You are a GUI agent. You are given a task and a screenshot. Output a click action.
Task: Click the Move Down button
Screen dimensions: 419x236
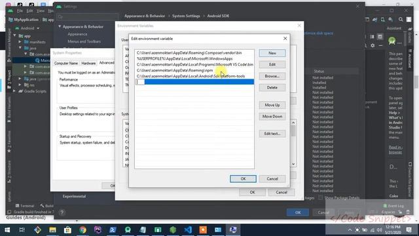[272, 117]
